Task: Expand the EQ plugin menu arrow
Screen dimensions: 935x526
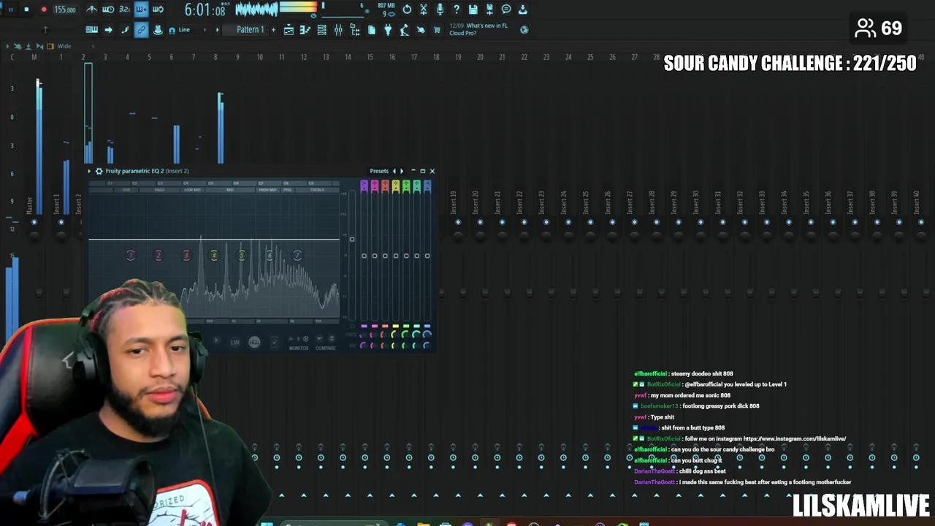Action: pyautogui.click(x=90, y=171)
